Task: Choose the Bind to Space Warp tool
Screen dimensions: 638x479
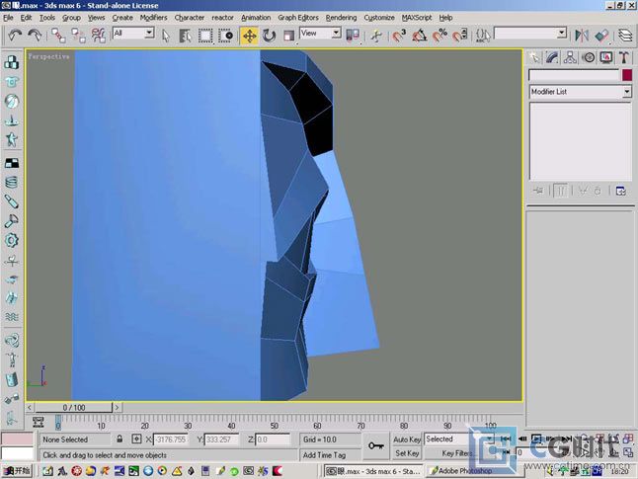Action: (99, 36)
